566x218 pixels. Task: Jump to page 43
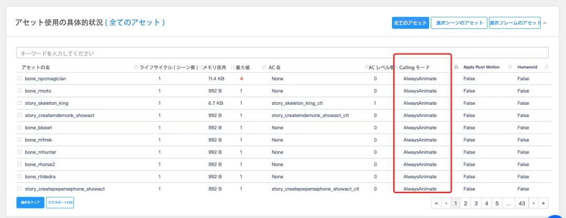point(521,203)
